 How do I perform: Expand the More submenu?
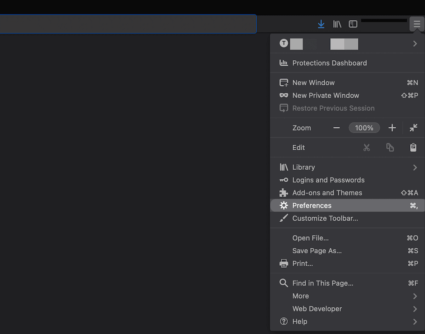[x=415, y=296]
